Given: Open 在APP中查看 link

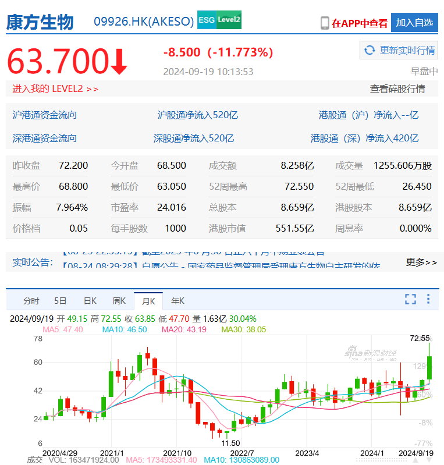Looking at the screenshot, I should pos(360,23).
